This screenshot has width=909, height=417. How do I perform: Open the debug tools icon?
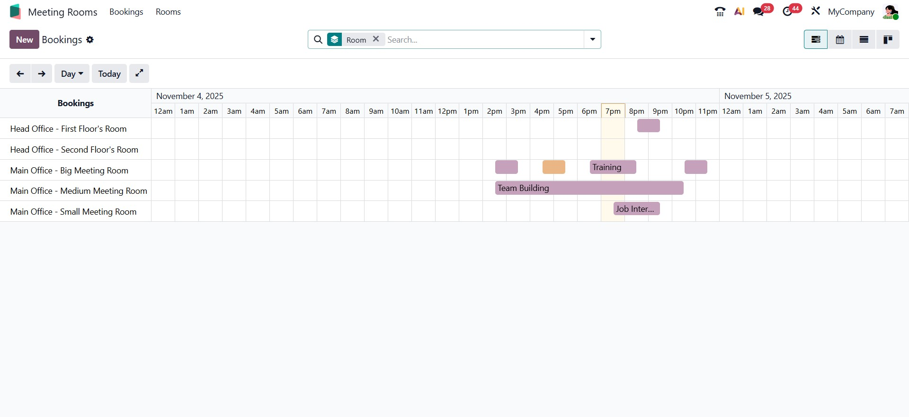click(x=815, y=11)
